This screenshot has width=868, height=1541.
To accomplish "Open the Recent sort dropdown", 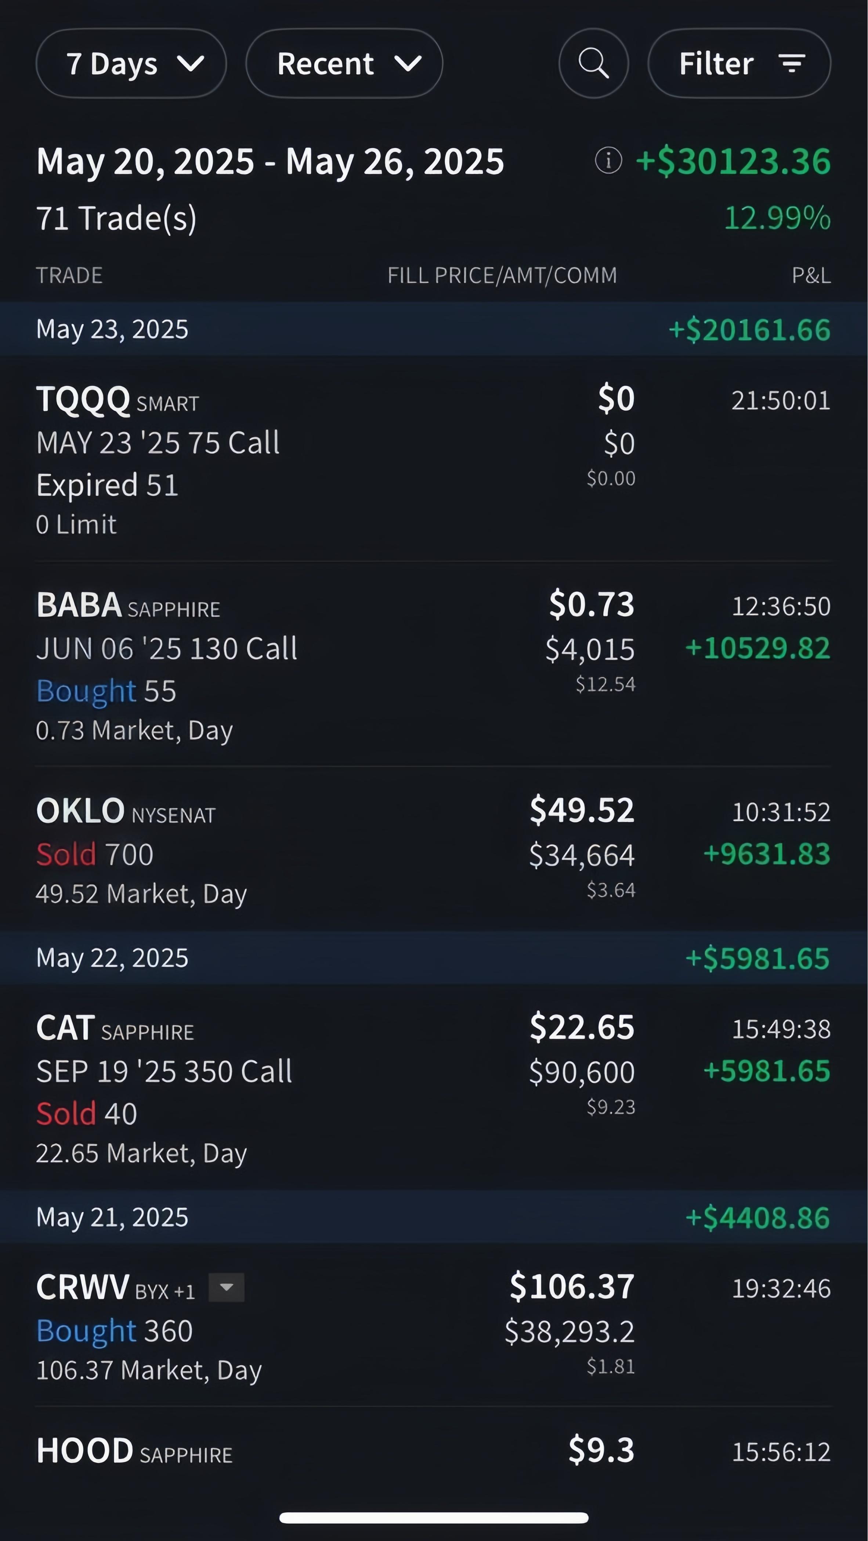I will point(344,64).
